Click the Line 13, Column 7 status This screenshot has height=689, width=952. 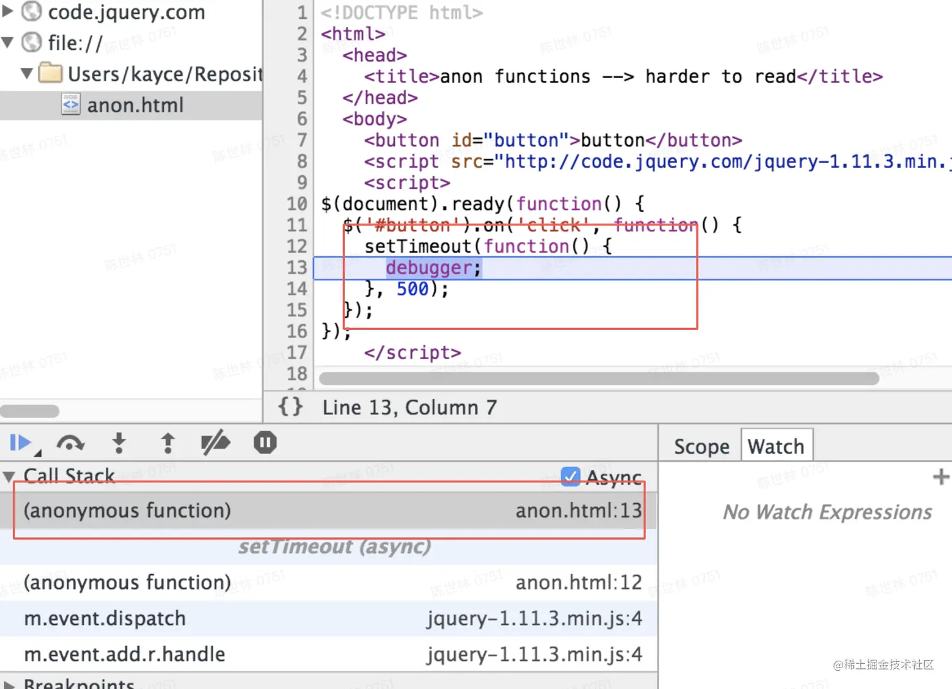409,407
